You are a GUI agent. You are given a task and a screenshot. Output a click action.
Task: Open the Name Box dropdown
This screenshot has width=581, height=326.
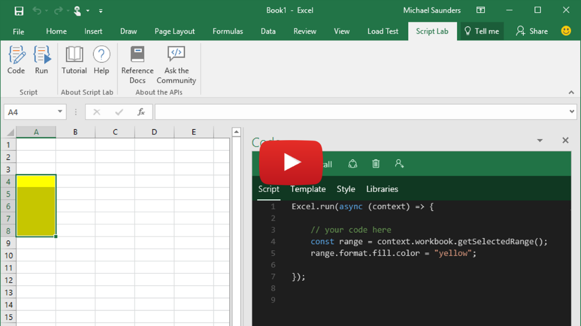tap(60, 112)
